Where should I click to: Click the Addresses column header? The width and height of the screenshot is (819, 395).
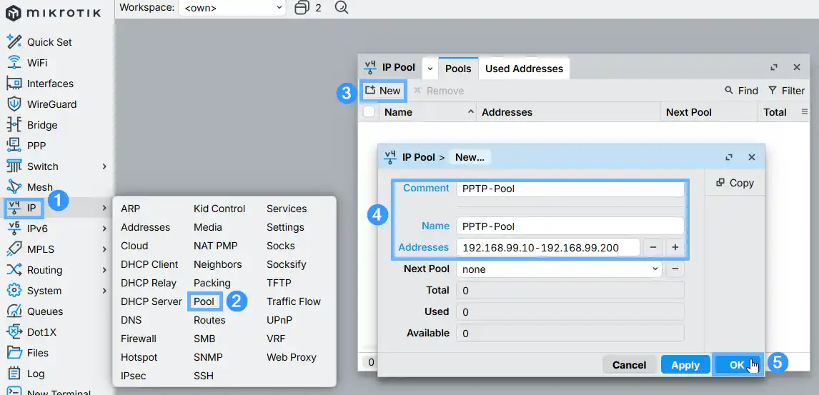coord(568,112)
